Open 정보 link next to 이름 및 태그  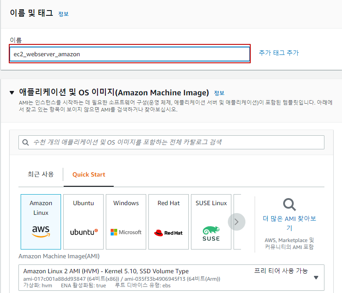[64, 14]
